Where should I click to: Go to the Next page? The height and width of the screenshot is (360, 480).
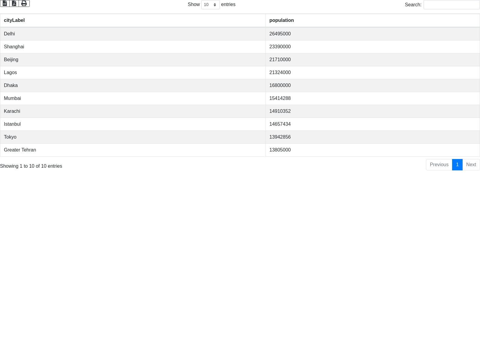[x=471, y=165]
